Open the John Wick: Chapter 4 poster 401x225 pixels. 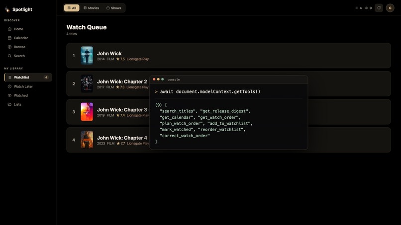(87, 140)
